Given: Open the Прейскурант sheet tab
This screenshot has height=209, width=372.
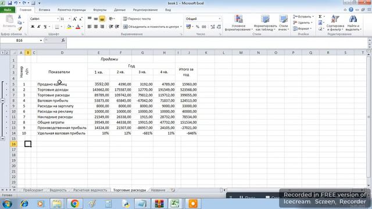Looking at the screenshot, I should (x=33, y=190).
